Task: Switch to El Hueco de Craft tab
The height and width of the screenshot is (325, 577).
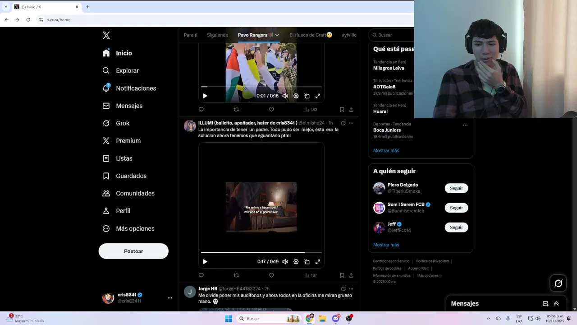Action: tap(311, 35)
